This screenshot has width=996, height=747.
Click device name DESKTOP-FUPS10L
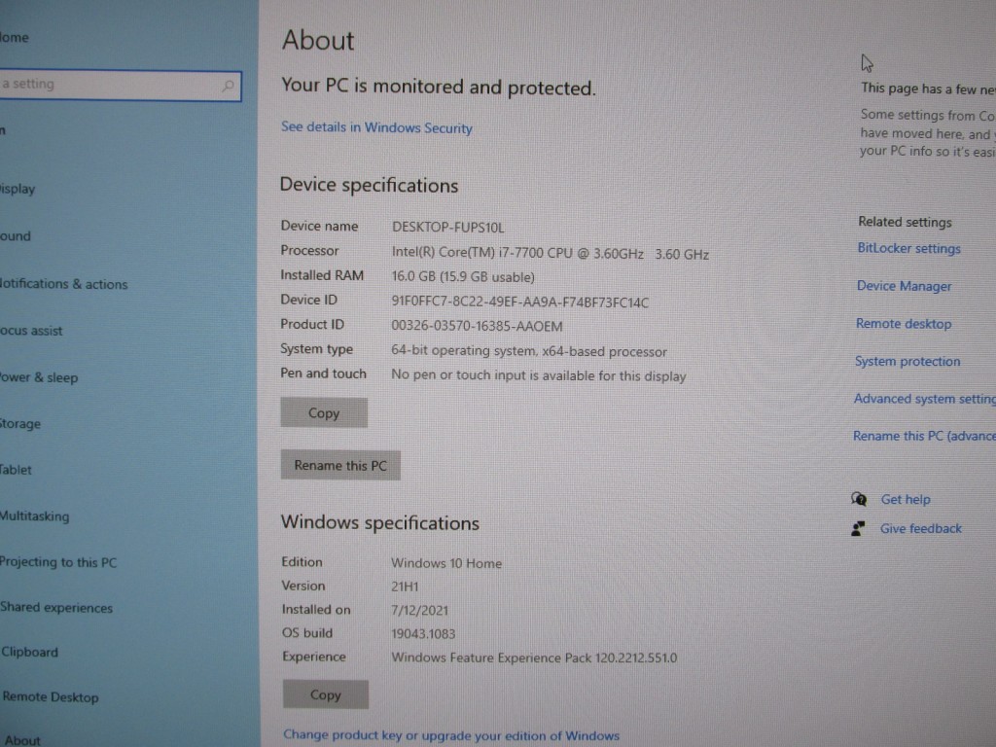point(447,227)
